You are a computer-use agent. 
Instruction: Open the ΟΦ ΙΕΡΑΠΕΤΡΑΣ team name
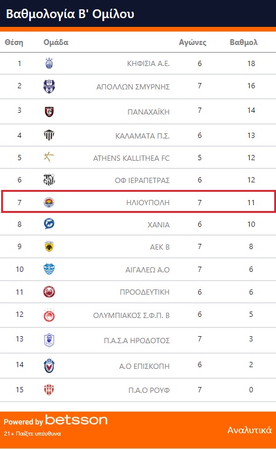pos(142,180)
